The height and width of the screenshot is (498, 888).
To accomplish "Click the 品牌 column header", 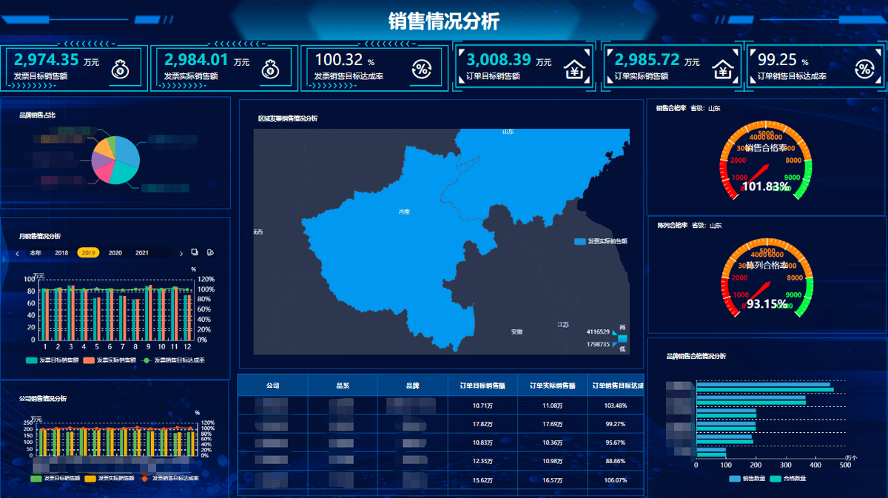I will coord(412,386).
